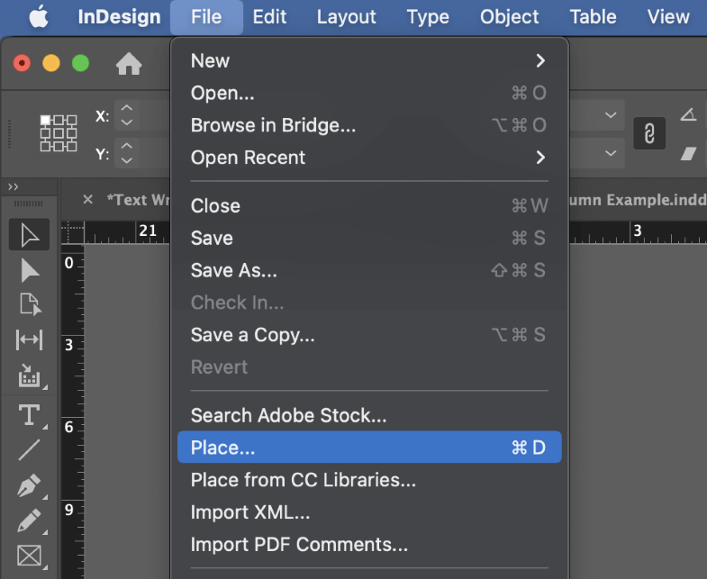Select the Type tool

[x=30, y=415]
